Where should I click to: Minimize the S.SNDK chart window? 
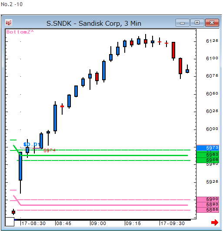[183, 23]
